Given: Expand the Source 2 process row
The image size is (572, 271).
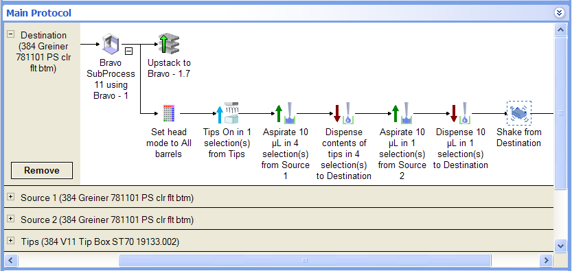Looking at the screenshot, I should (11, 219).
